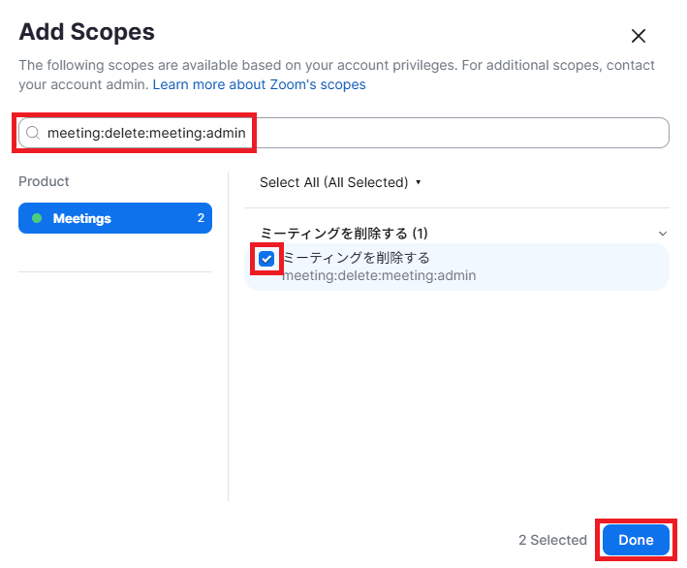Close the Add Scopes dialog

pos(638,36)
